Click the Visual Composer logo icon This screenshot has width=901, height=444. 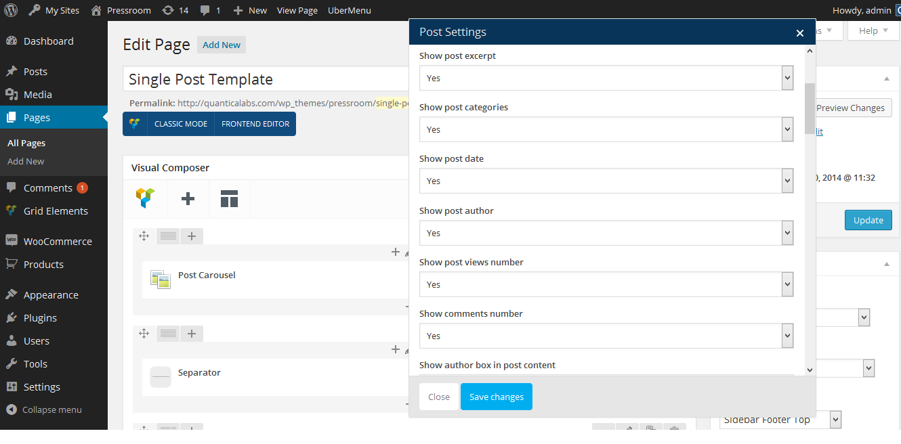(x=145, y=198)
